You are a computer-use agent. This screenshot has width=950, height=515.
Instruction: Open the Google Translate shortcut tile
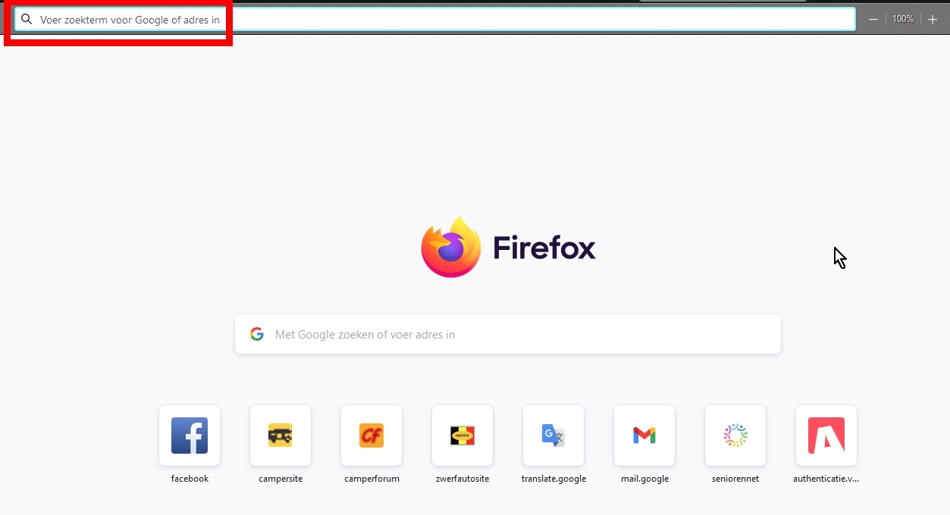pyautogui.click(x=553, y=435)
